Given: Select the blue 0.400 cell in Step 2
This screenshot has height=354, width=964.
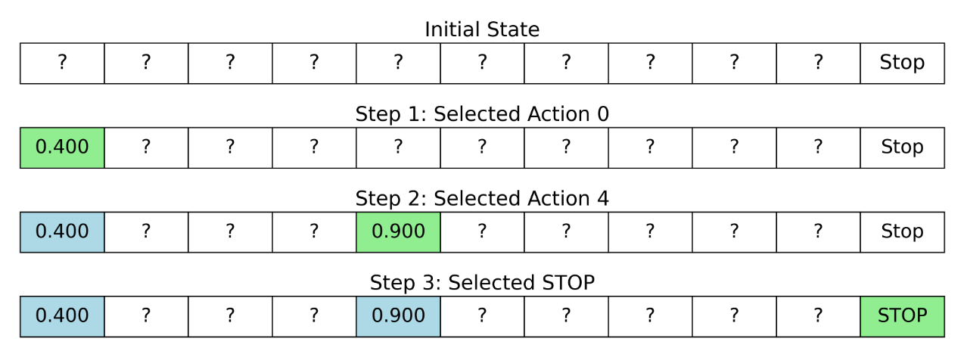Looking at the screenshot, I should click(x=62, y=231).
